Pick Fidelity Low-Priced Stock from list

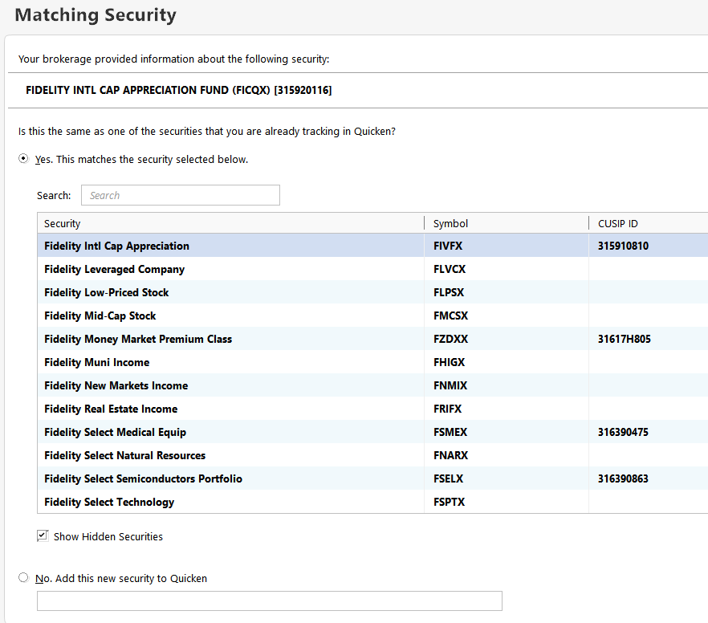[107, 292]
